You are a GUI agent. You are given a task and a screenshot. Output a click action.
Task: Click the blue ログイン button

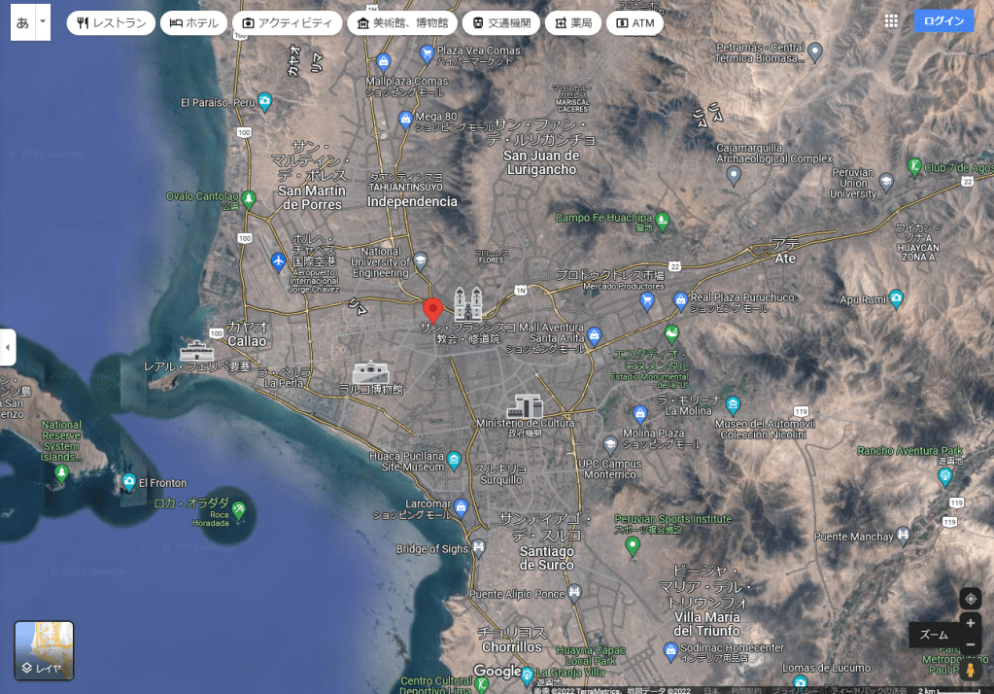pos(943,21)
